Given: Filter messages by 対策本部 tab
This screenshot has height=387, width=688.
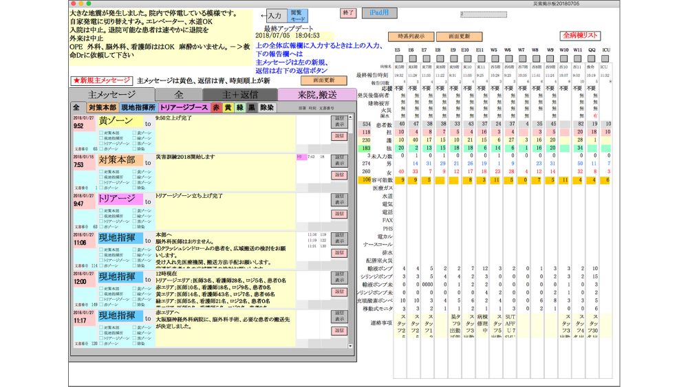Looking at the screenshot, I should [103, 107].
